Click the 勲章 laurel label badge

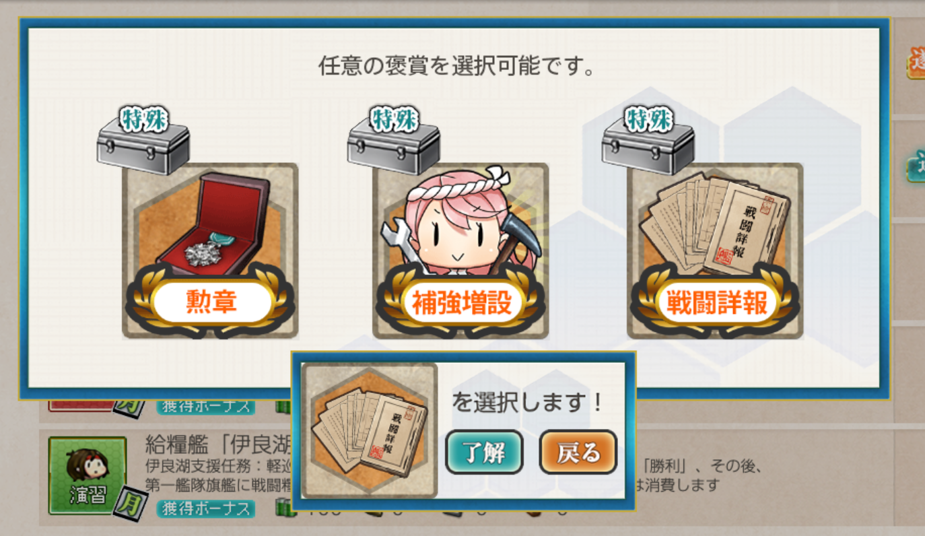tap(210, 302)
